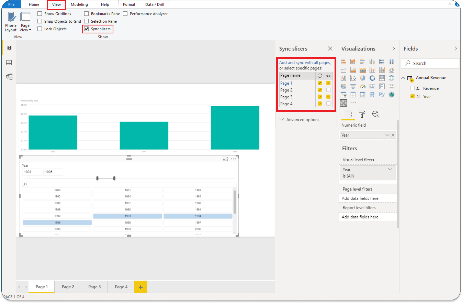Click 'Add and sync with all pages' link
Image resolution: width=462 pixels, height=303 pixels.
[305, 63]
